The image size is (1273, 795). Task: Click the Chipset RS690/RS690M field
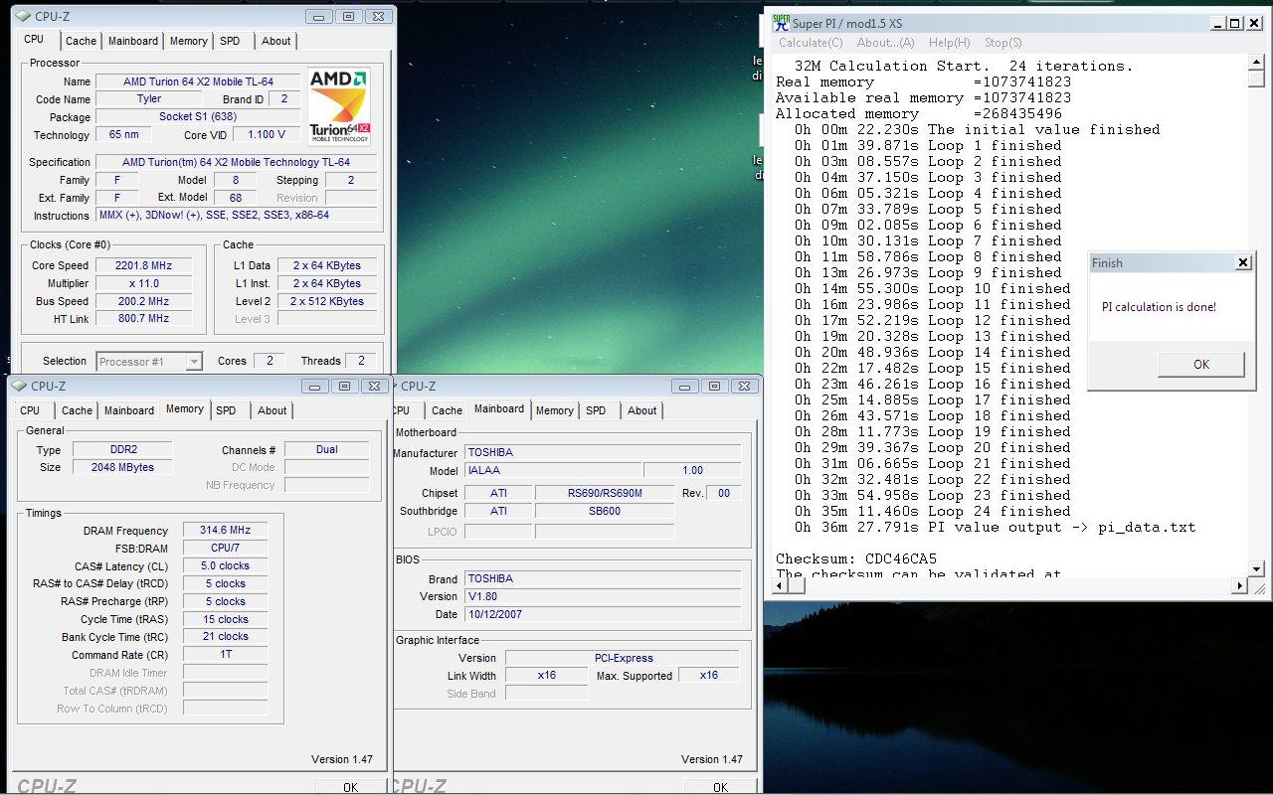pyautogui.click(x=604, y=493)
